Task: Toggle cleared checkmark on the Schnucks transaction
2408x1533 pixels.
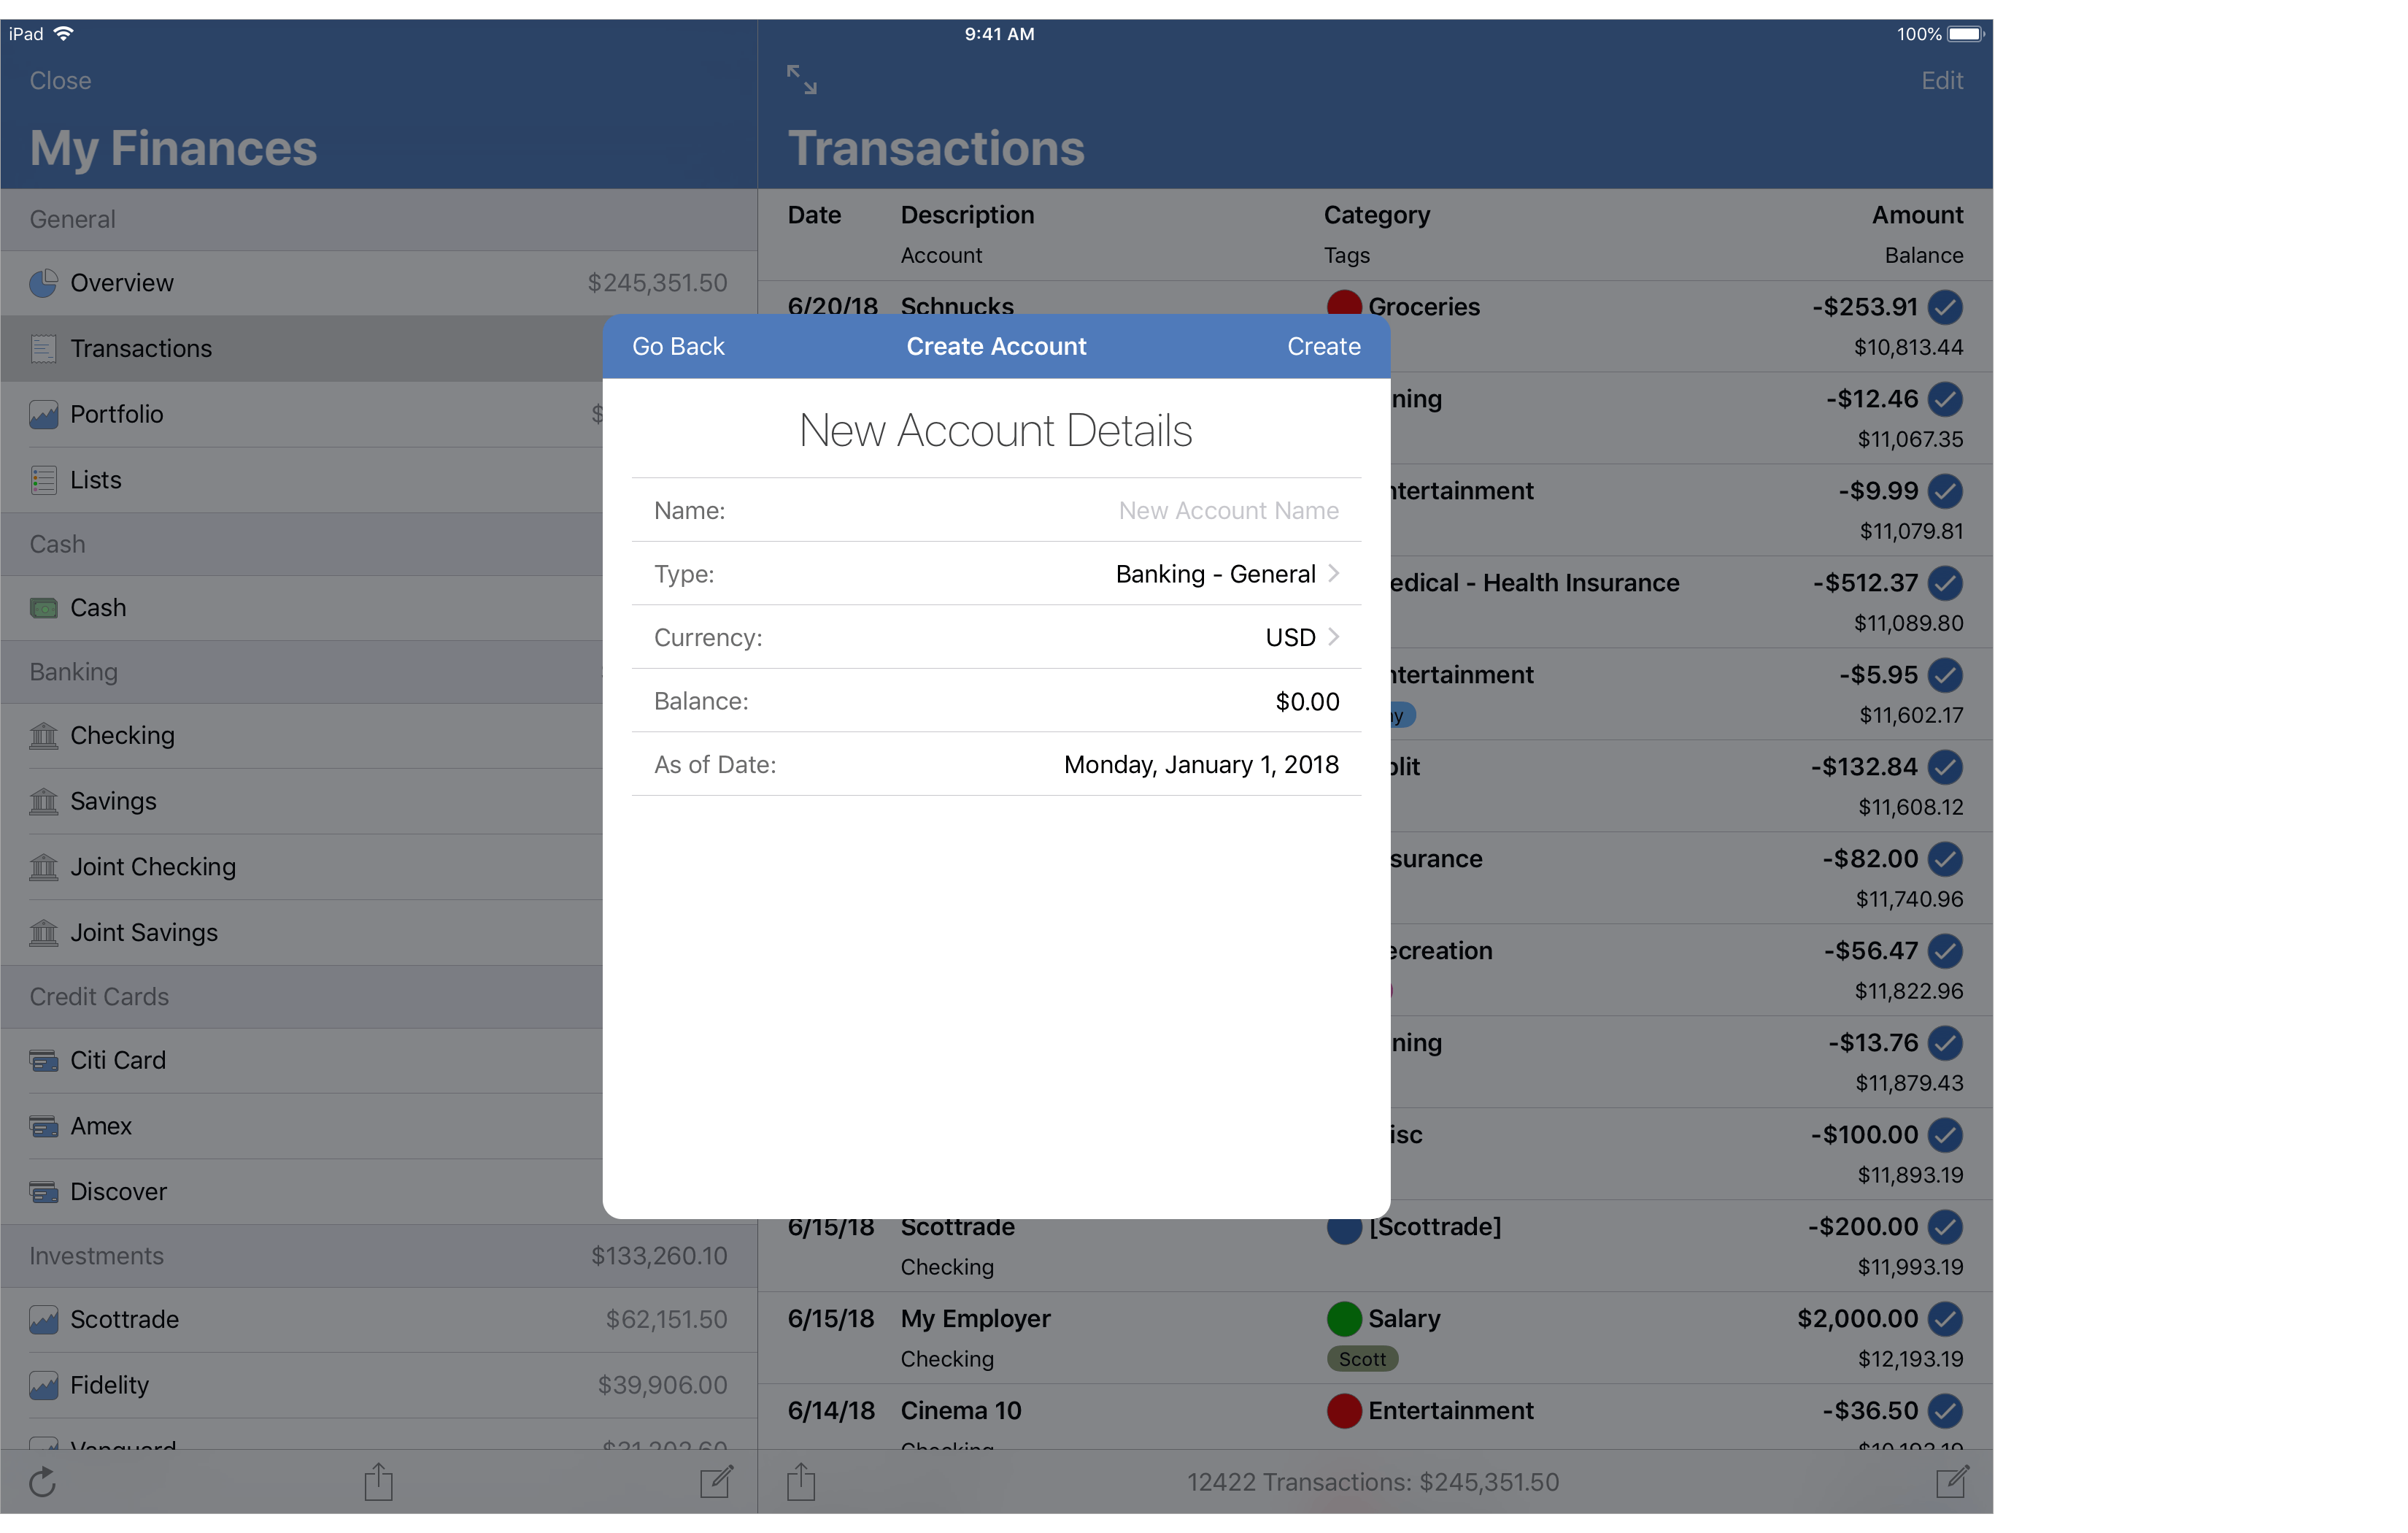Action: click(x=1946, y=308)
